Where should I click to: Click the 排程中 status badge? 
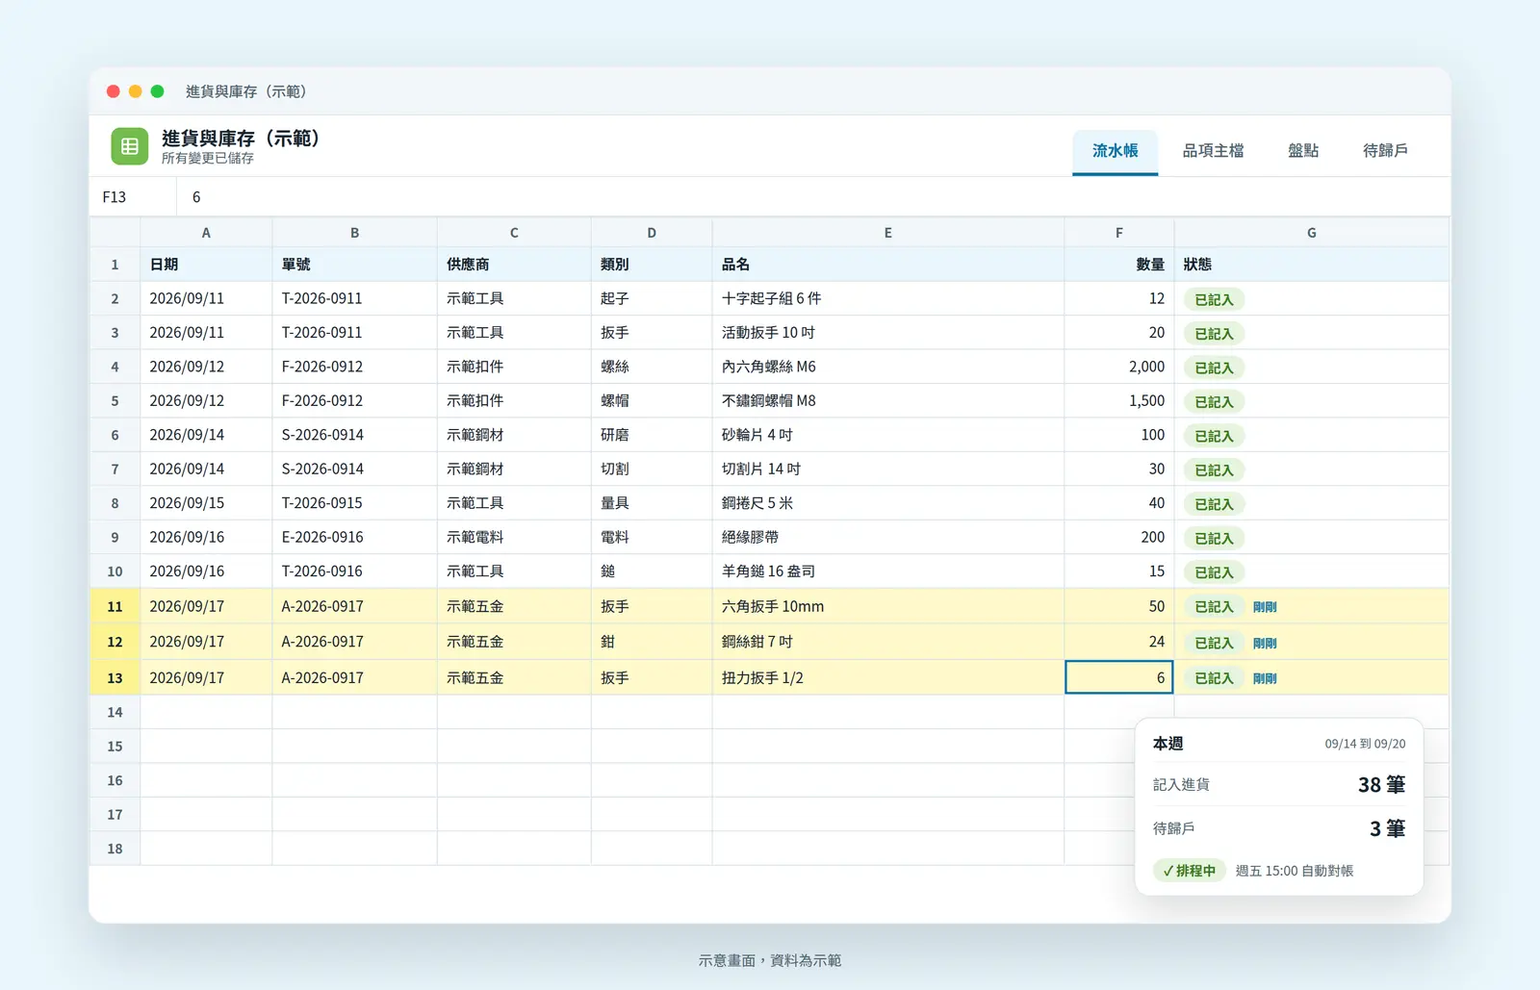1189,871
